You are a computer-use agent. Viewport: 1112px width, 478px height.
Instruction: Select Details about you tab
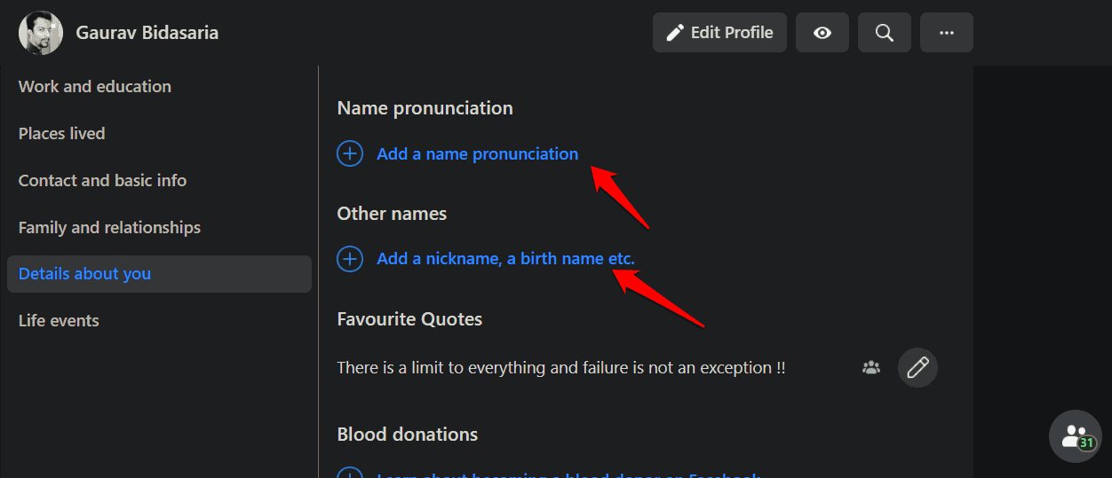tap(84, 274)
